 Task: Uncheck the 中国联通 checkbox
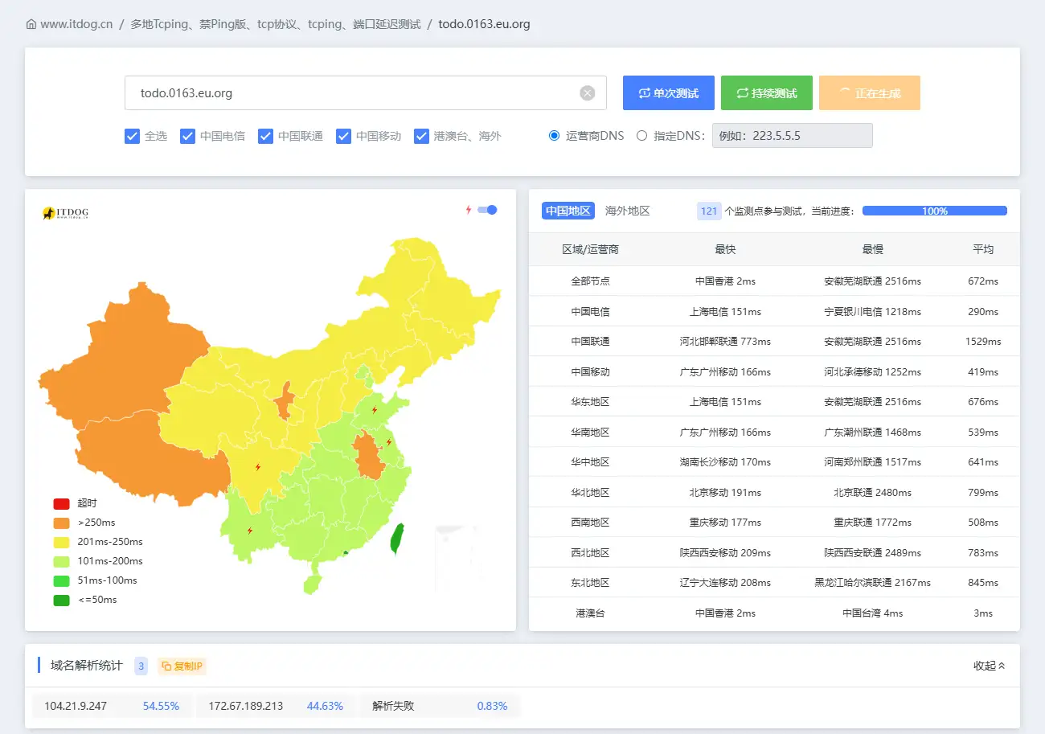266,136
